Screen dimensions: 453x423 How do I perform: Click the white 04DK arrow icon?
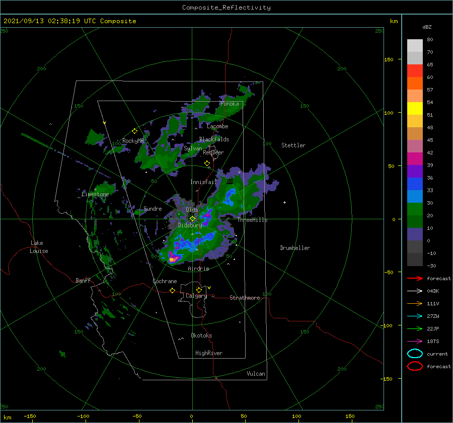click(x=415, y=291)
